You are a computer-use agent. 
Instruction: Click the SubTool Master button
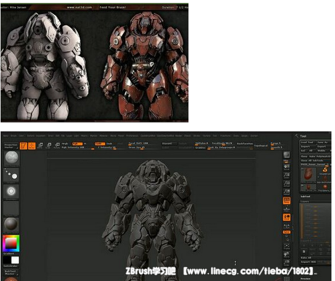[11, 273]
